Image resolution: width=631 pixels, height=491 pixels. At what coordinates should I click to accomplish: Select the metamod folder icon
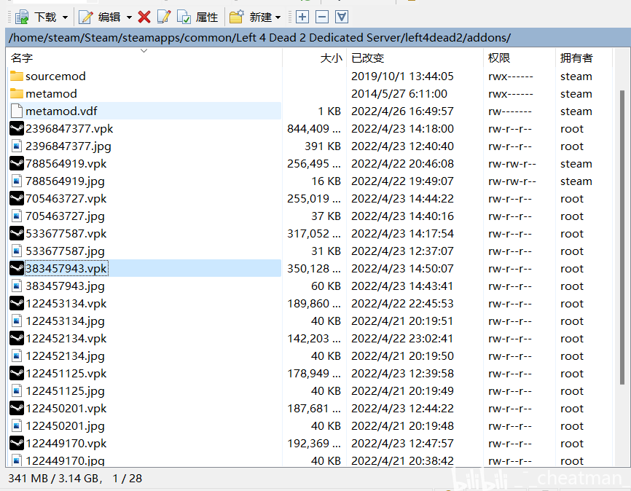coord(17,93)
